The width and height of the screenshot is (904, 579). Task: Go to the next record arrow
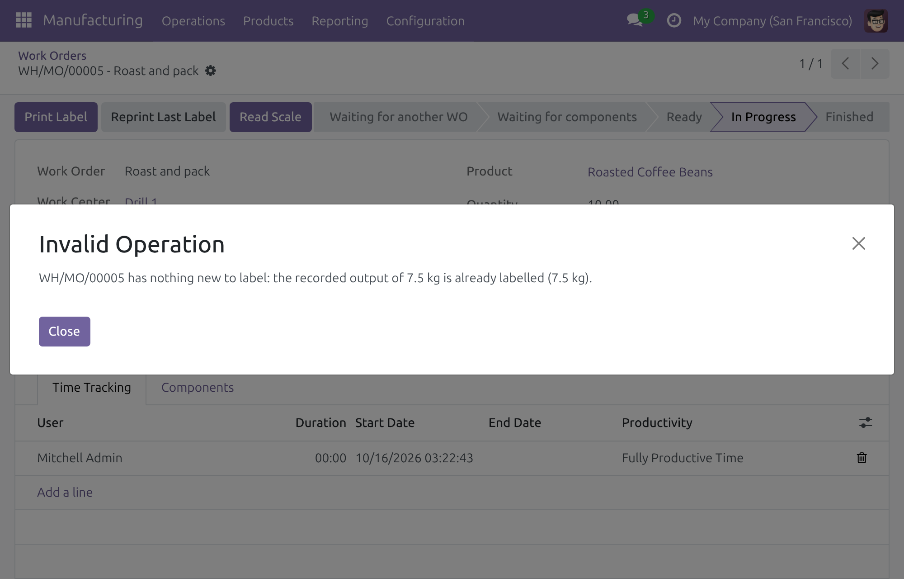click(x=875, y=64)
